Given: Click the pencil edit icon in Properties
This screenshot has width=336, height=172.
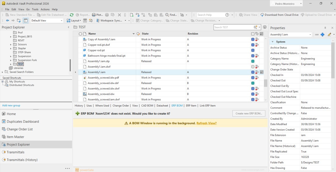Looking at the screenshot, I should (x=329, y=34).
